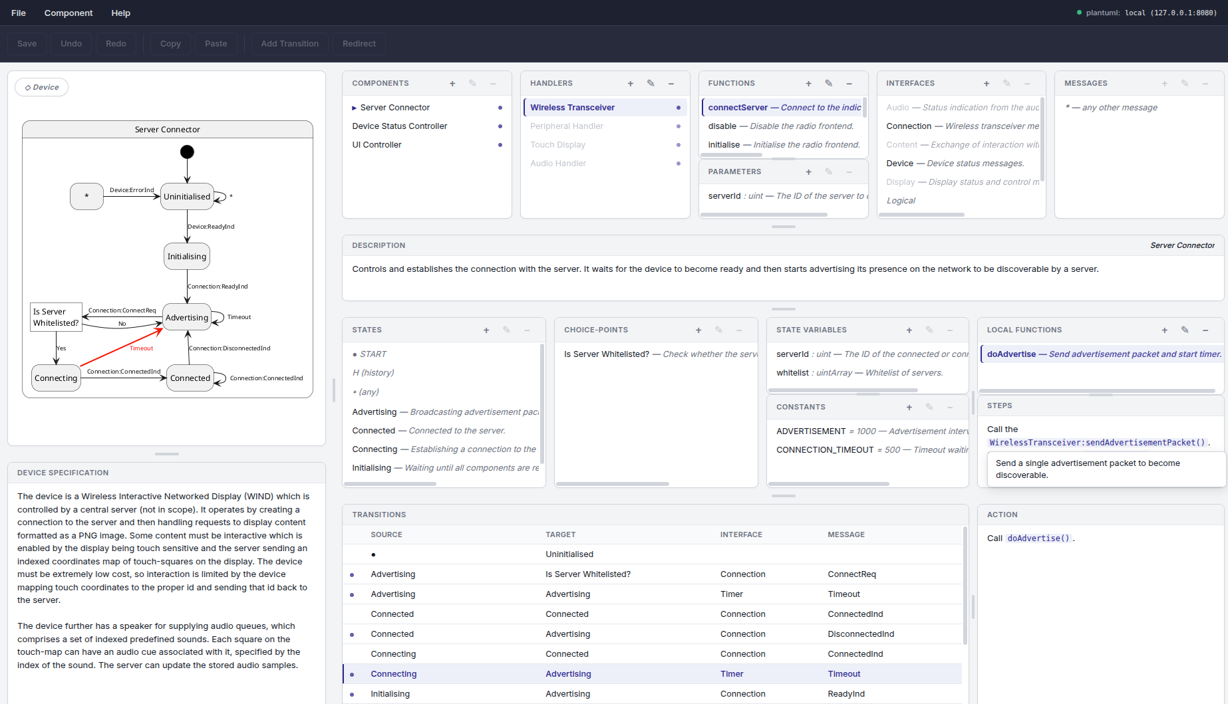This screenshot has width=1228, height=704.
Task: Toggle the dot beside UI Controller
Action: tap(500, 145)
